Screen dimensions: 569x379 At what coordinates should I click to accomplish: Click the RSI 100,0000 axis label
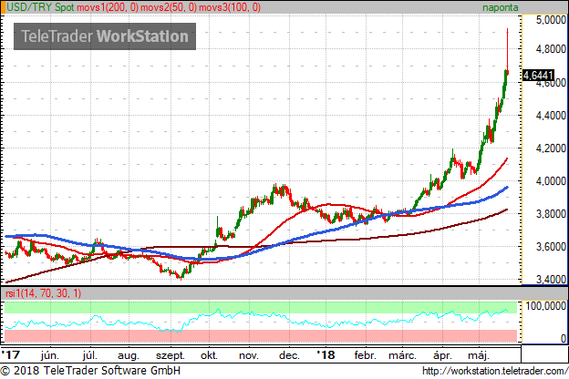click(x=546, y=306)
